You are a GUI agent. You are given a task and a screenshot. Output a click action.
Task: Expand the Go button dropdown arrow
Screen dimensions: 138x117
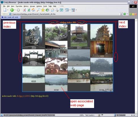click(127, 14)
